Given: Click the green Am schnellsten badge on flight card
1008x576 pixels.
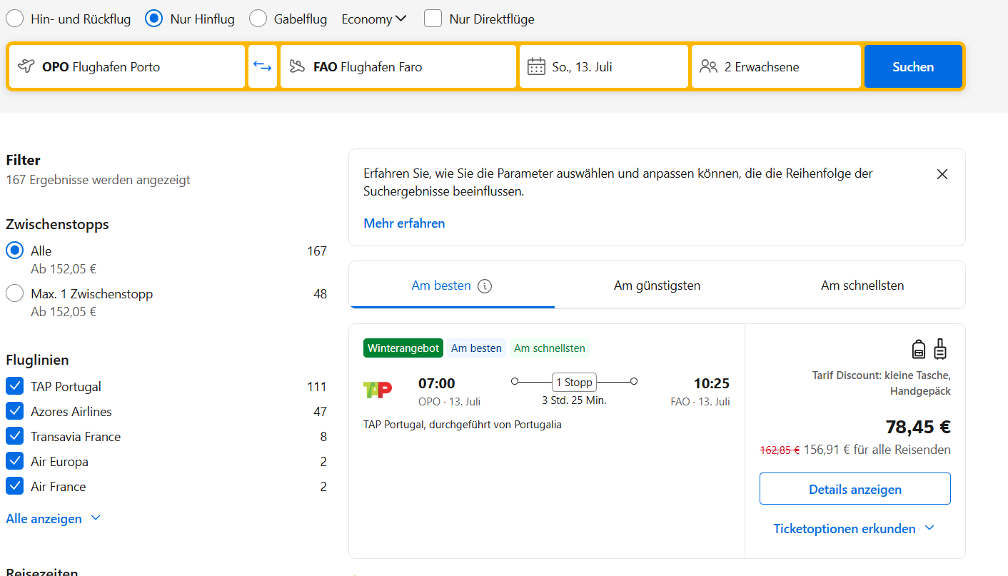Looking at the screenshot, I should (550, 348).
